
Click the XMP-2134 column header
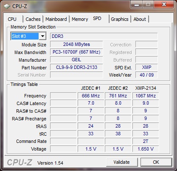[146, 88]
